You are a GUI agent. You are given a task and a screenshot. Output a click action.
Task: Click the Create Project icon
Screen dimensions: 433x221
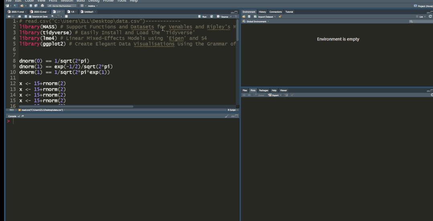(16, 6)
